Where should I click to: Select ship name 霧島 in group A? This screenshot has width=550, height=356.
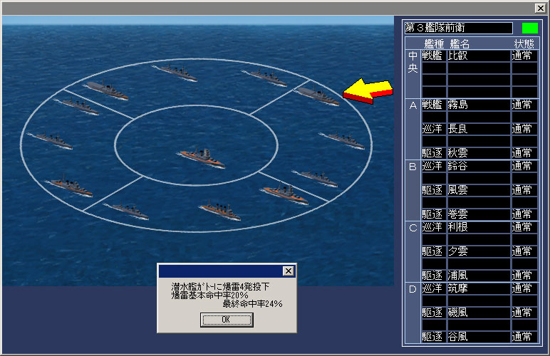[x=479, y=105]
